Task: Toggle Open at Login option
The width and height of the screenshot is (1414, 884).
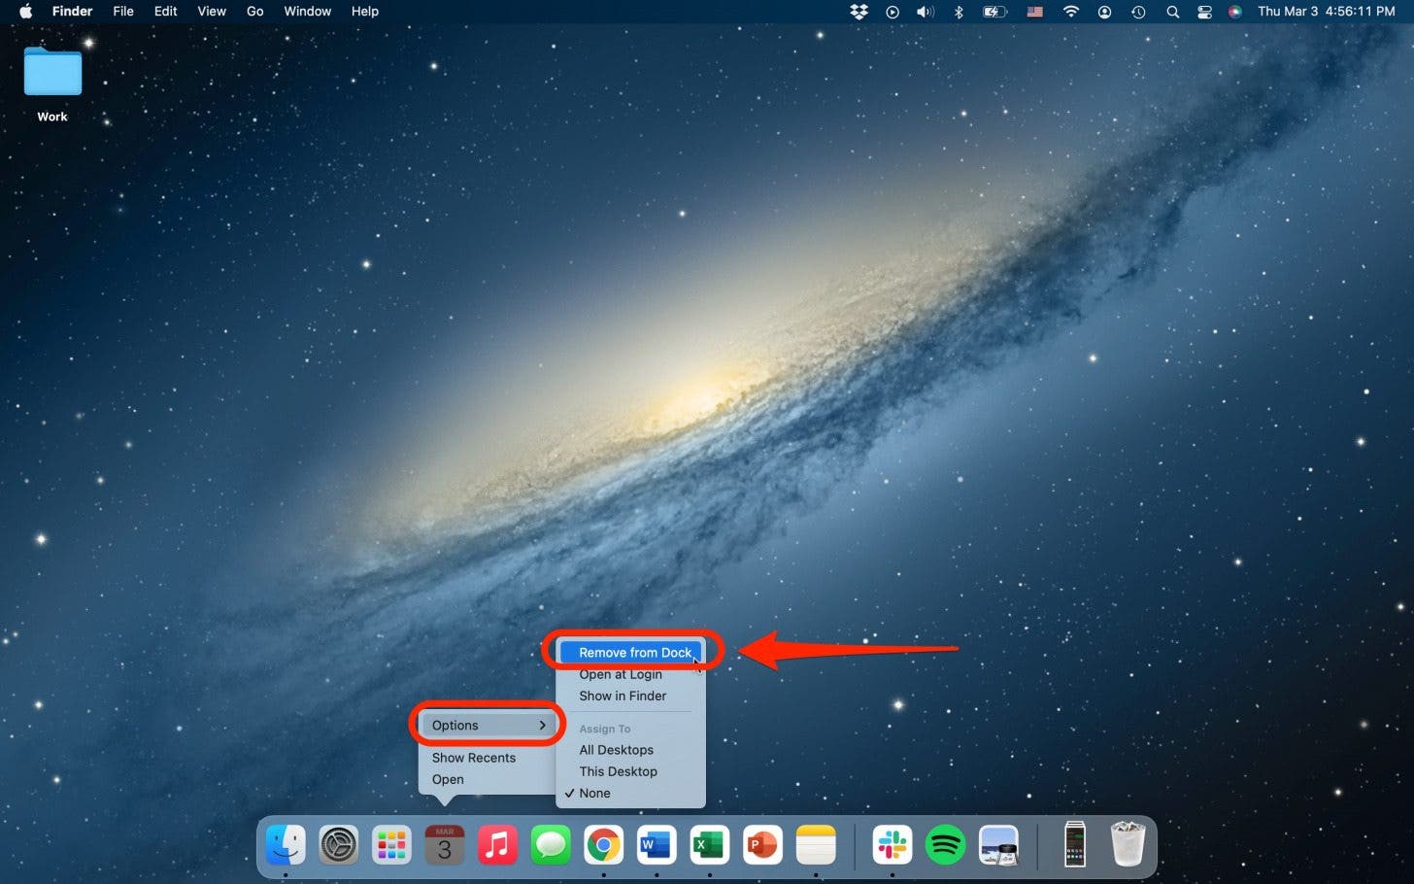Action: 621,674
